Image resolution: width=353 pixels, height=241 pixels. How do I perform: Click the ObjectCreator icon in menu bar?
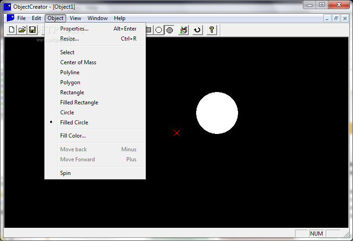point(10,18)
